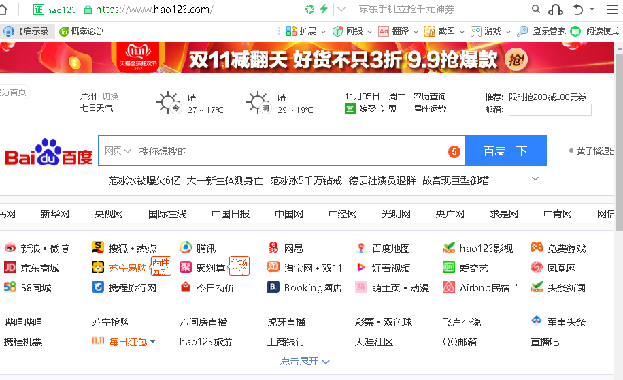Click the Booking酒店 icon
The image size is (623, 380).
coord(273,287)
